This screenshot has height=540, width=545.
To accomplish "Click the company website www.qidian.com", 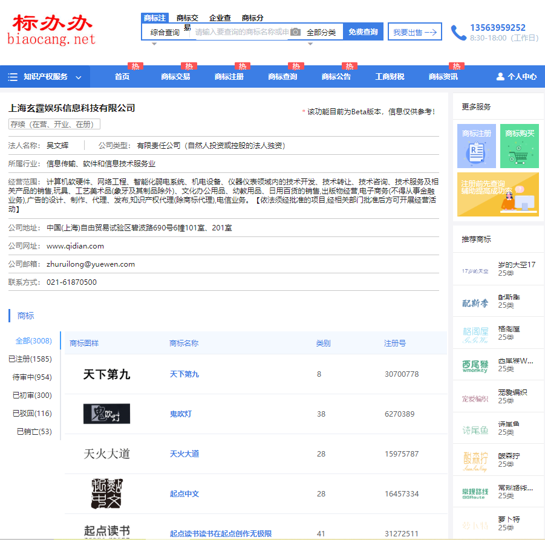I will pyautogui.click(x=75, y=246).
